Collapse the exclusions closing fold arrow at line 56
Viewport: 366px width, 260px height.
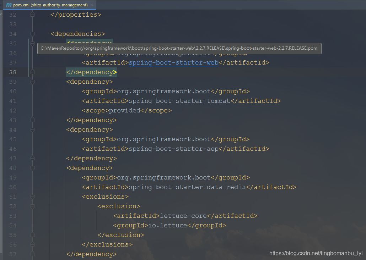click(32, 244)
